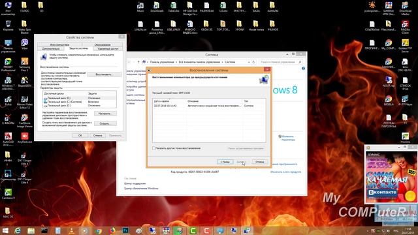Click 'Панель управления' in the breadcrumb path

tap(162, 62)
